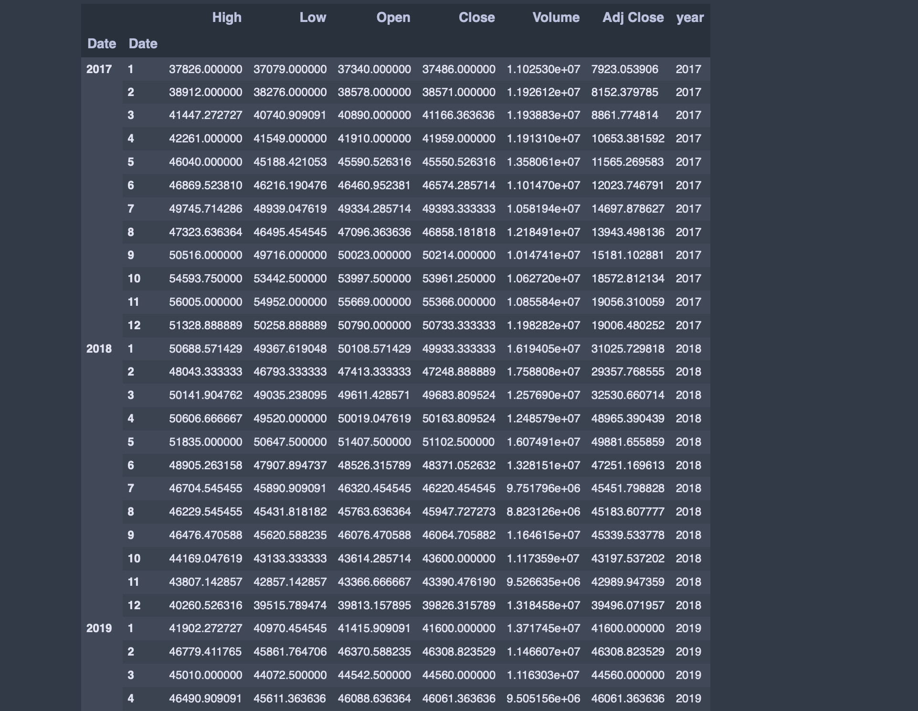This screenshot has height=711, width=918.
Task: Click Close value 53961.250000
Action: pyautogui.click(x=459, y=279)
